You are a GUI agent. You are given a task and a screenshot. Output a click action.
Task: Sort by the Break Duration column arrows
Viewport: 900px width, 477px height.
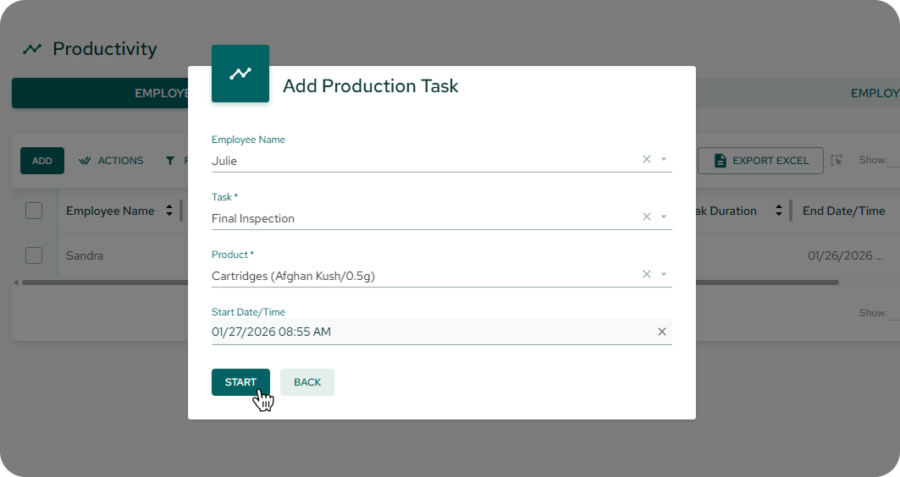[779, 211]
